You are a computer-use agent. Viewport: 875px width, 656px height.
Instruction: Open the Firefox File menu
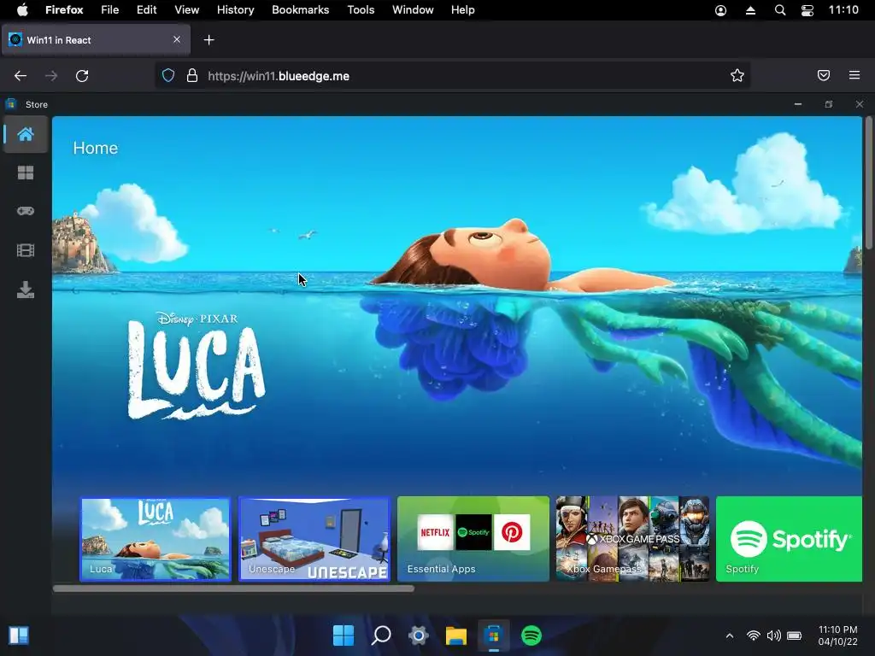109,10
